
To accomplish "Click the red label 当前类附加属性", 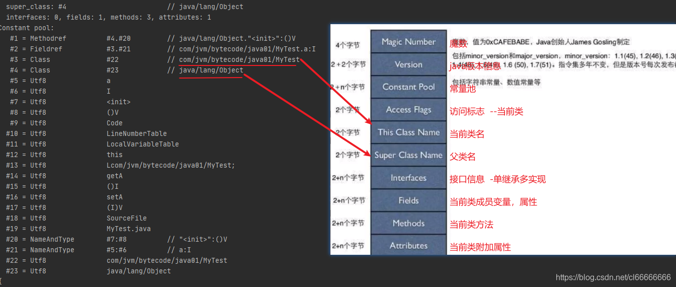I will tap(480, 247).
